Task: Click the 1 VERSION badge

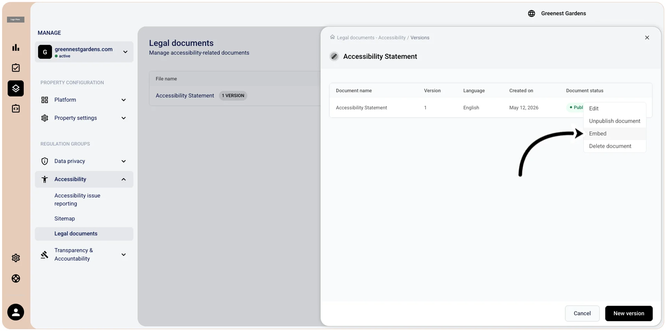Action: click(x=233, y=96)
